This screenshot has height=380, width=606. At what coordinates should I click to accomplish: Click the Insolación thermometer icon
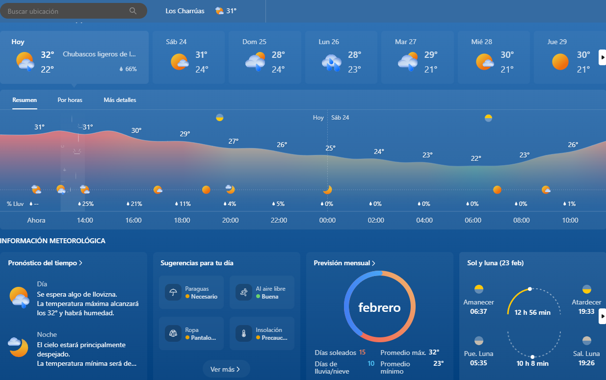click(244, 334)
